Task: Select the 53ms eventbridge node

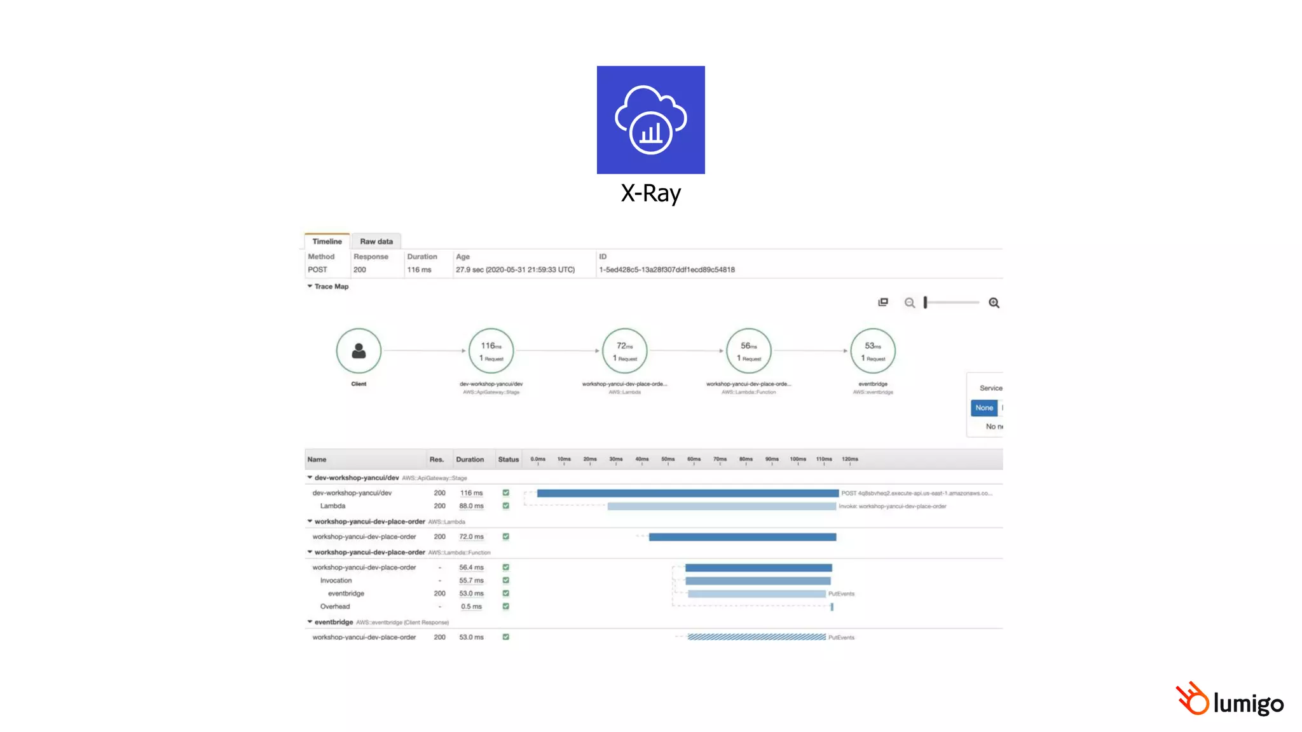Action: 873,351
